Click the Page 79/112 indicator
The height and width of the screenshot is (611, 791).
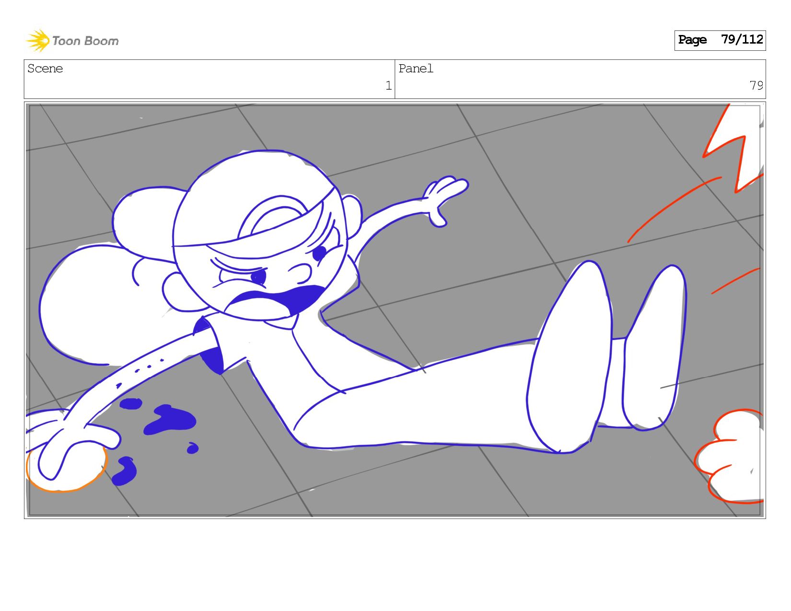pyautogui.click(x=720, y=40)
